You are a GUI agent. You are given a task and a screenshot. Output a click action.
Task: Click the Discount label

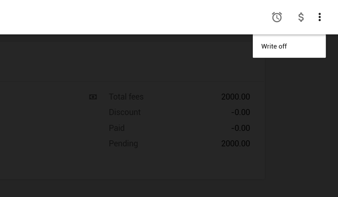pos(125,112)
